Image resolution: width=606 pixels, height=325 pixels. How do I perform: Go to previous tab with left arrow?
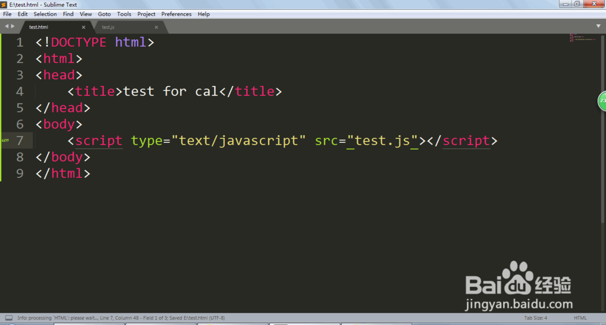click(6, 26)
